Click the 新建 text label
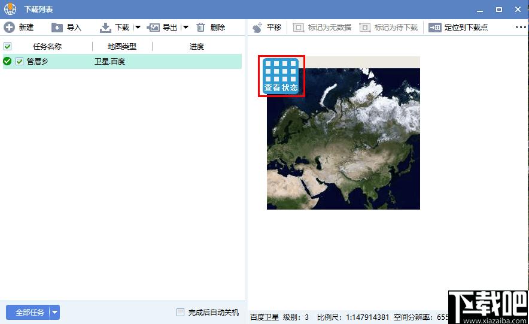The image size is (529, 324). point(26,28)
